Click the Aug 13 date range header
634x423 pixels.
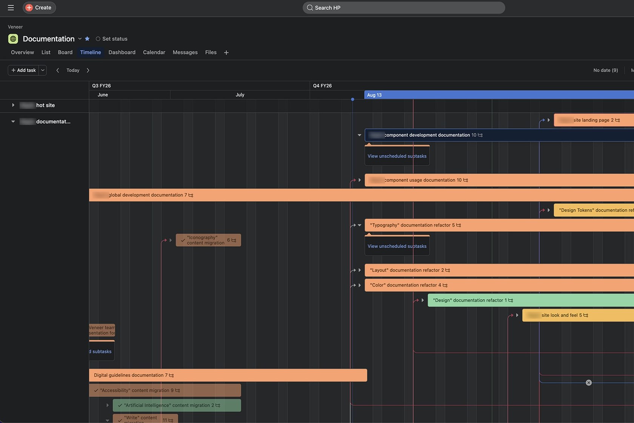(x=499, y=95)
